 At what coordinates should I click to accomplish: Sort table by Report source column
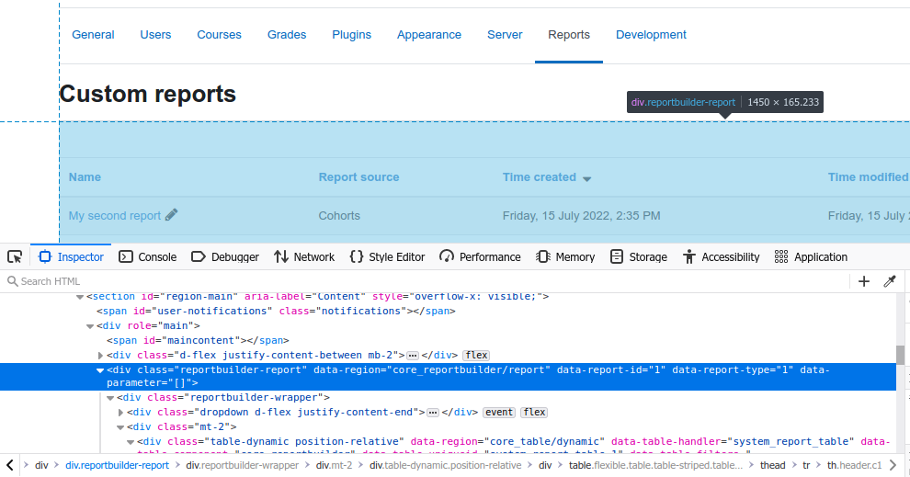click(358, 177)
